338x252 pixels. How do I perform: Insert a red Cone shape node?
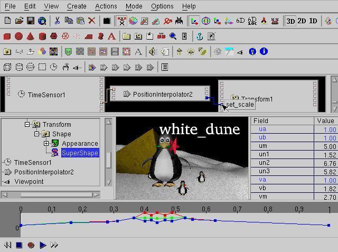point(31,36)
